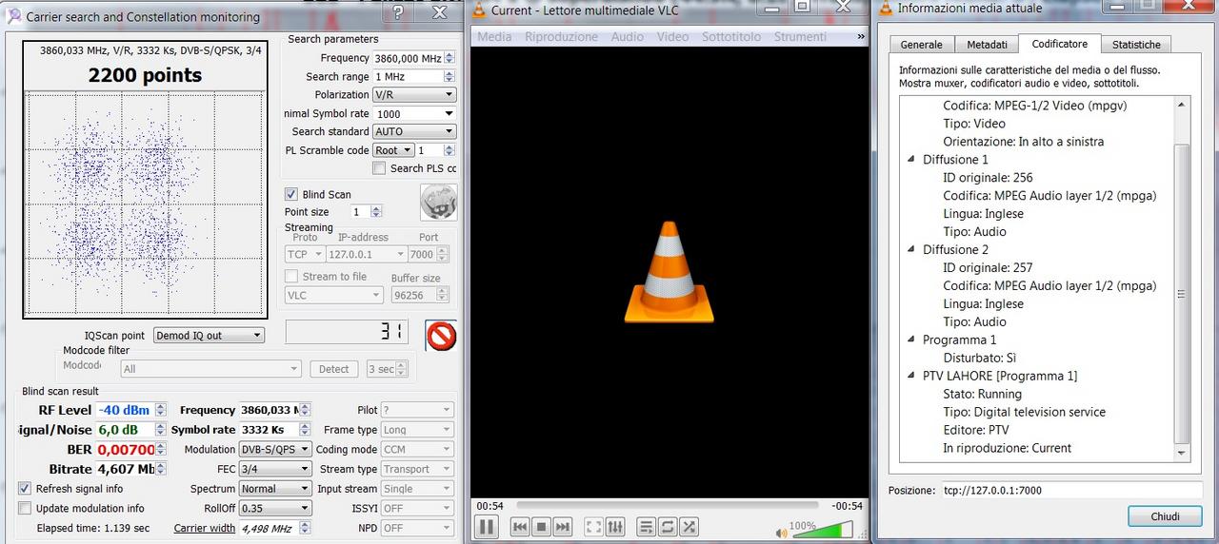The image size is (1219, 544).
Task: Enable Update modulation info checkbox
Action: click(26, 508)
